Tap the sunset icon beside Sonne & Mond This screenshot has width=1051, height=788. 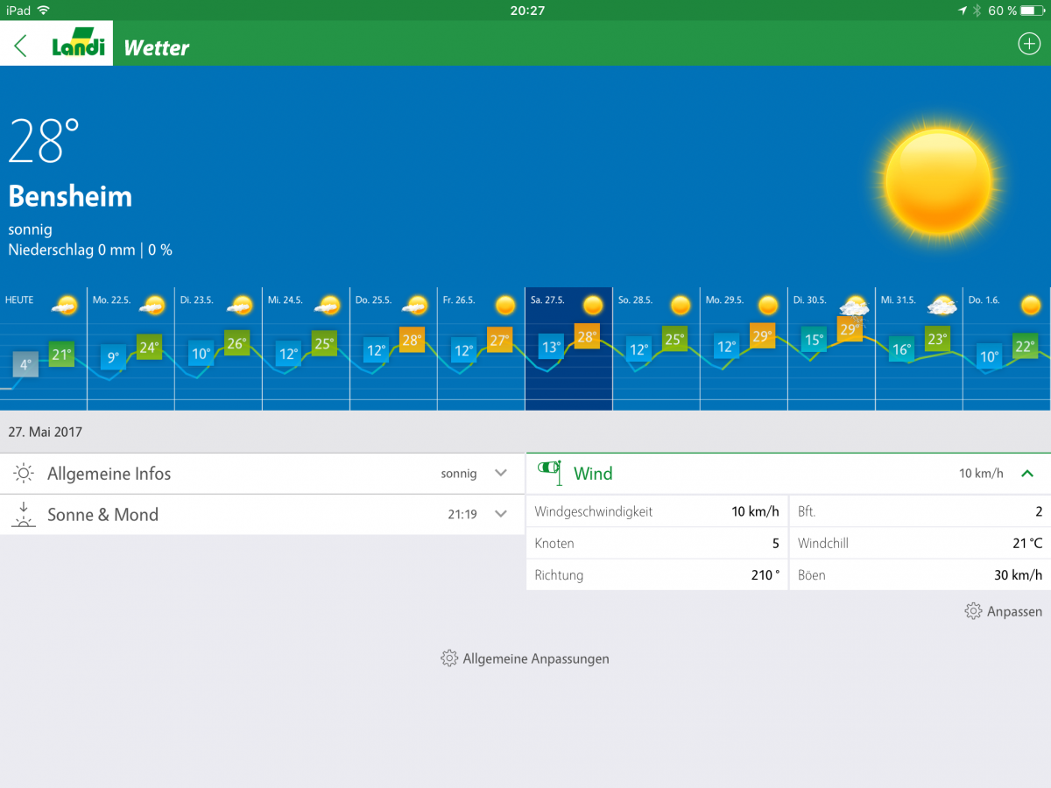coord(24,515)
